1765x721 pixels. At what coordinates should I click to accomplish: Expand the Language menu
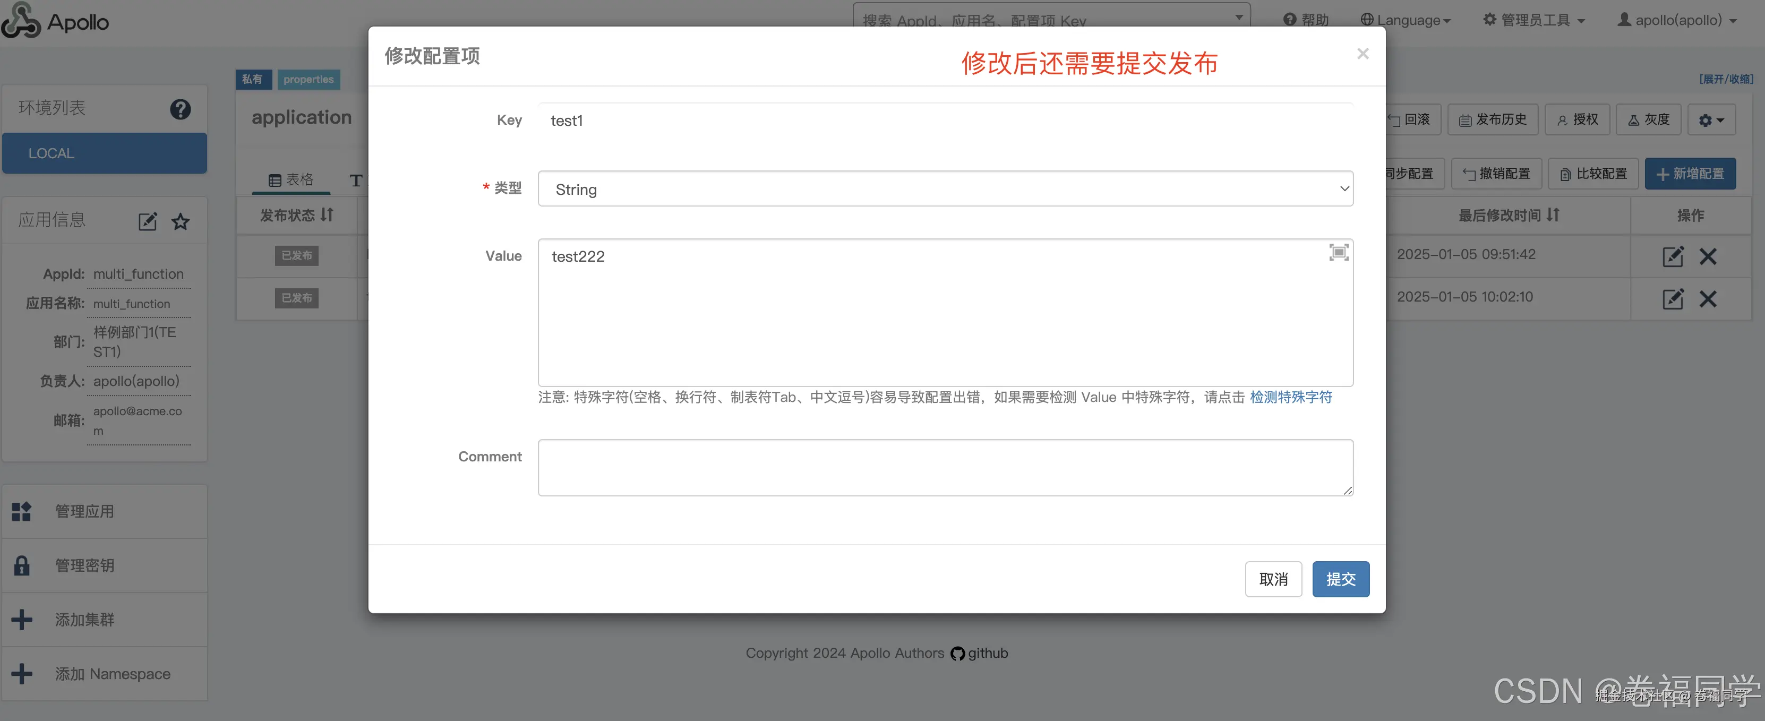click(x=1406, y=20)
